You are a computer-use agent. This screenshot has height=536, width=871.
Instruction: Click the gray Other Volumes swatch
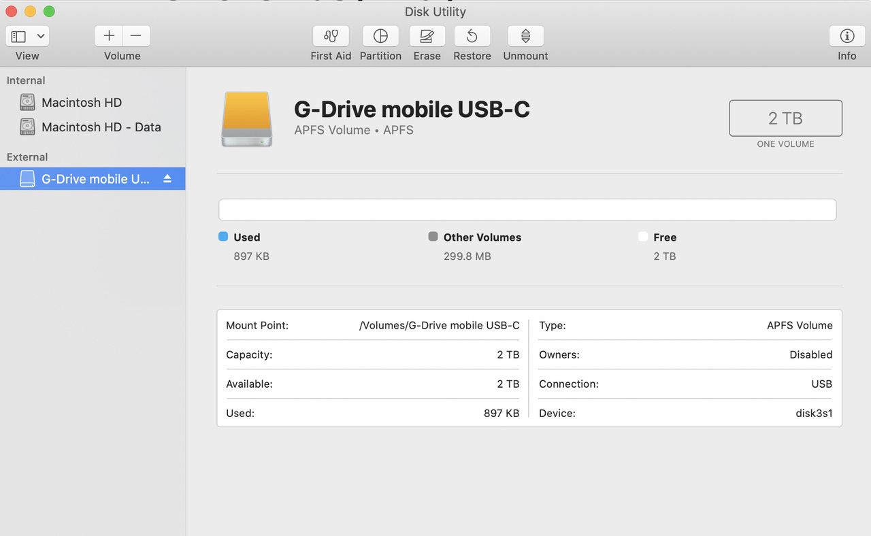click(x=433, y=237)
